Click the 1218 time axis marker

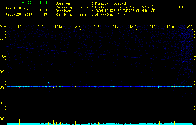(152, 27)
